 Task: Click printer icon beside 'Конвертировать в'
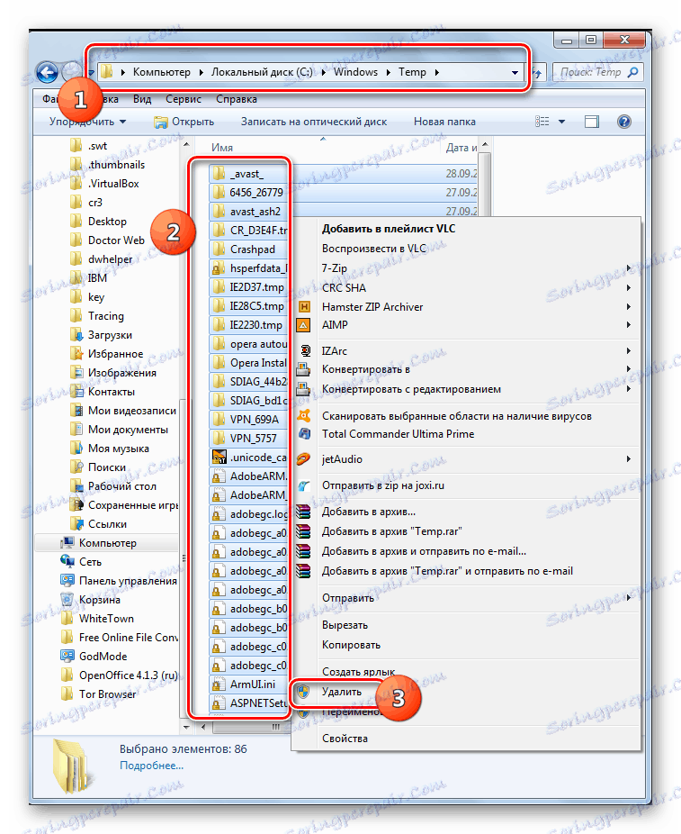pyautogui.click(x=303, y=369)
